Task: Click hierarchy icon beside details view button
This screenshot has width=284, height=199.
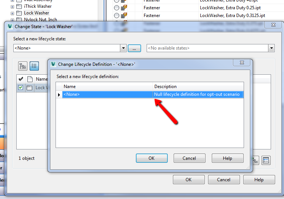Action: click(x=255, y=160)
